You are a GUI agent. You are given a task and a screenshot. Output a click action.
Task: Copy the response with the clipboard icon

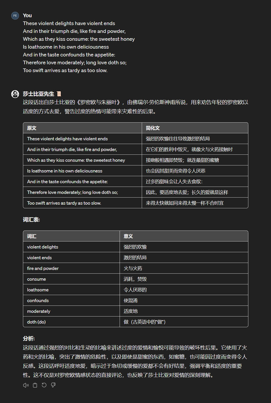(35, 385)
